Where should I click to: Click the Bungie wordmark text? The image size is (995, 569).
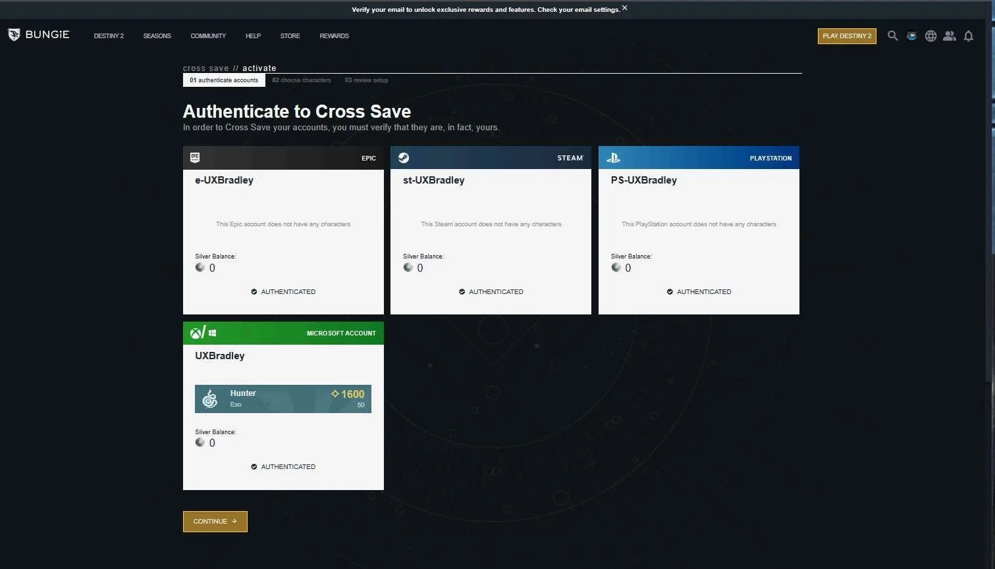point(47,35)
